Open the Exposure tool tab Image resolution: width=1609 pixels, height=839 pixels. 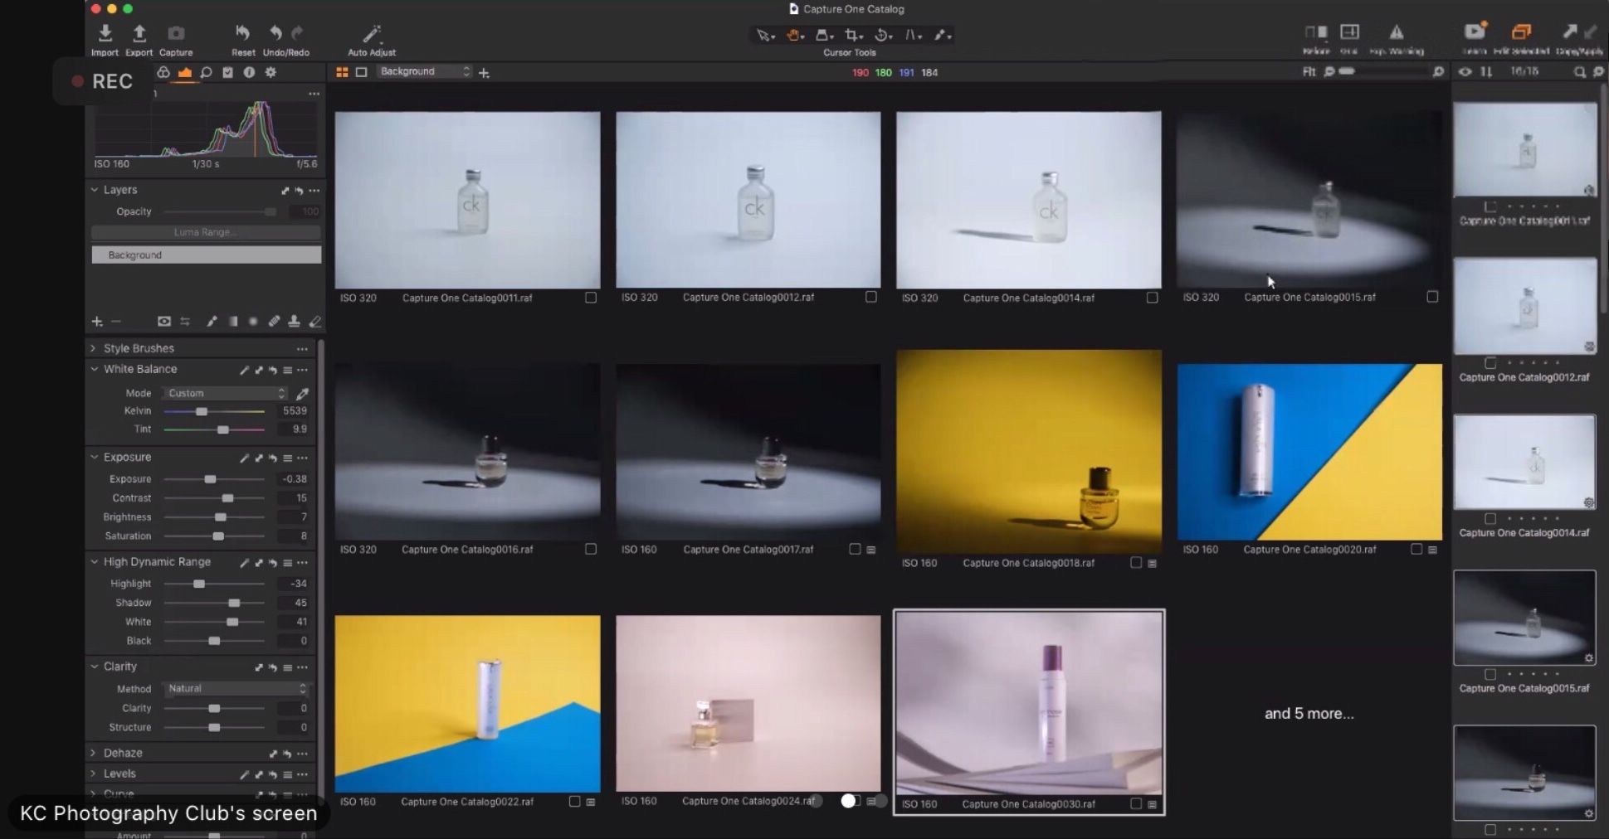pyautogui.click(x=185, y=72)
